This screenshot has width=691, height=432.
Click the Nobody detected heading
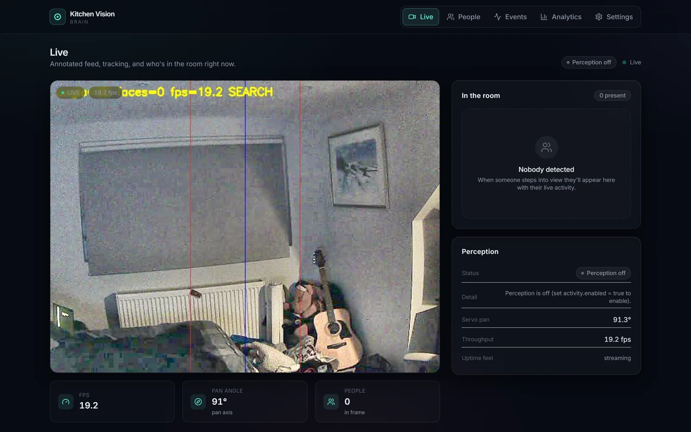546,169
